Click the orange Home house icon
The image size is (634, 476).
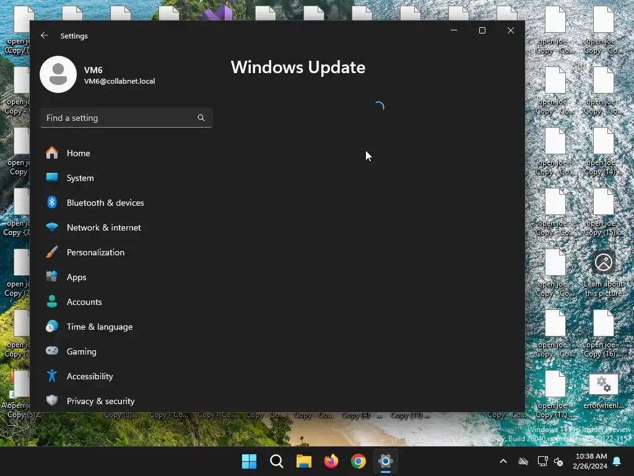tap(52, 152)
